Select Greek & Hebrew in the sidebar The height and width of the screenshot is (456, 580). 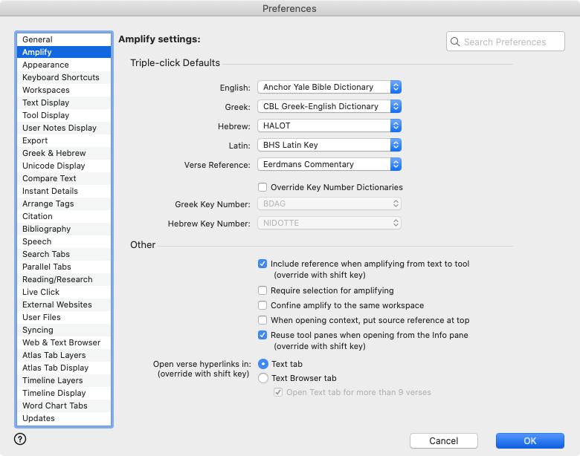(54, 153)
